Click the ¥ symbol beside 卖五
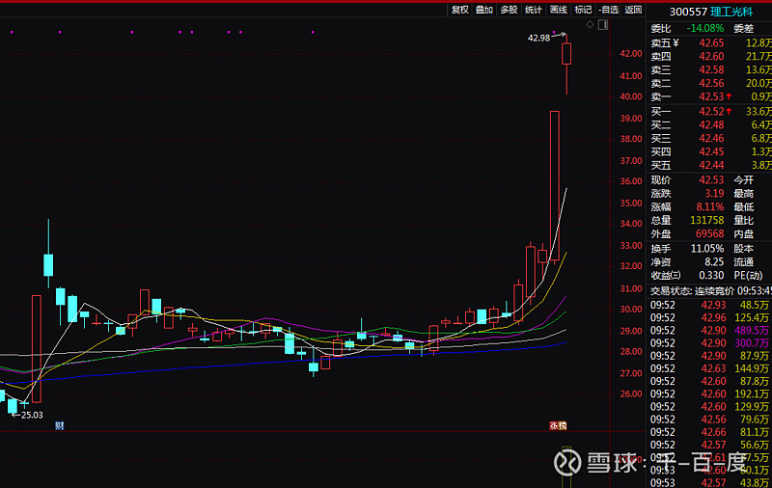 coord(676,43)
